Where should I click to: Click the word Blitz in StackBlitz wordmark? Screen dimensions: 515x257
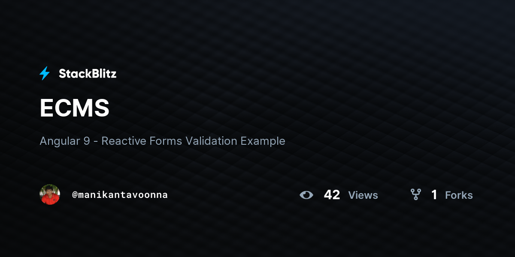pyautogui.click(x=103, y=74)
